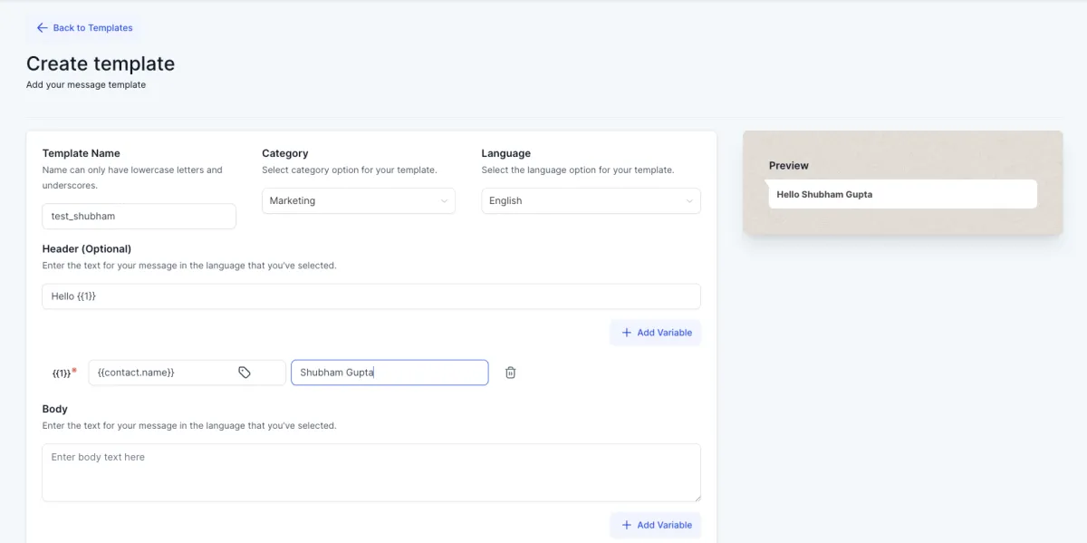Click the {{contact.name}} variable field
1087x543 pixels.
click(x=188, y=373)
